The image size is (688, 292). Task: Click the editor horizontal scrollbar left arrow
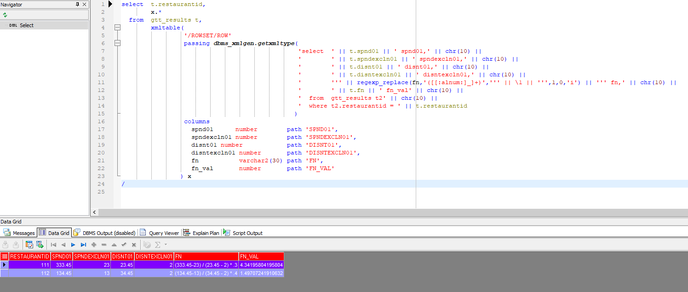click(94, 212)
